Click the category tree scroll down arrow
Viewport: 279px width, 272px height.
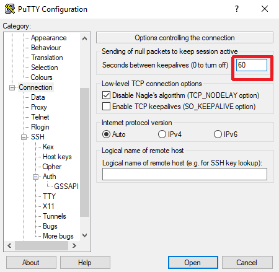[x=84, y=235]
